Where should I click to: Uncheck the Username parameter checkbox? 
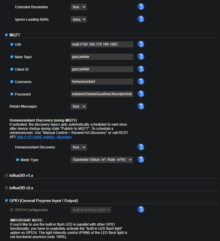[12, 82]
